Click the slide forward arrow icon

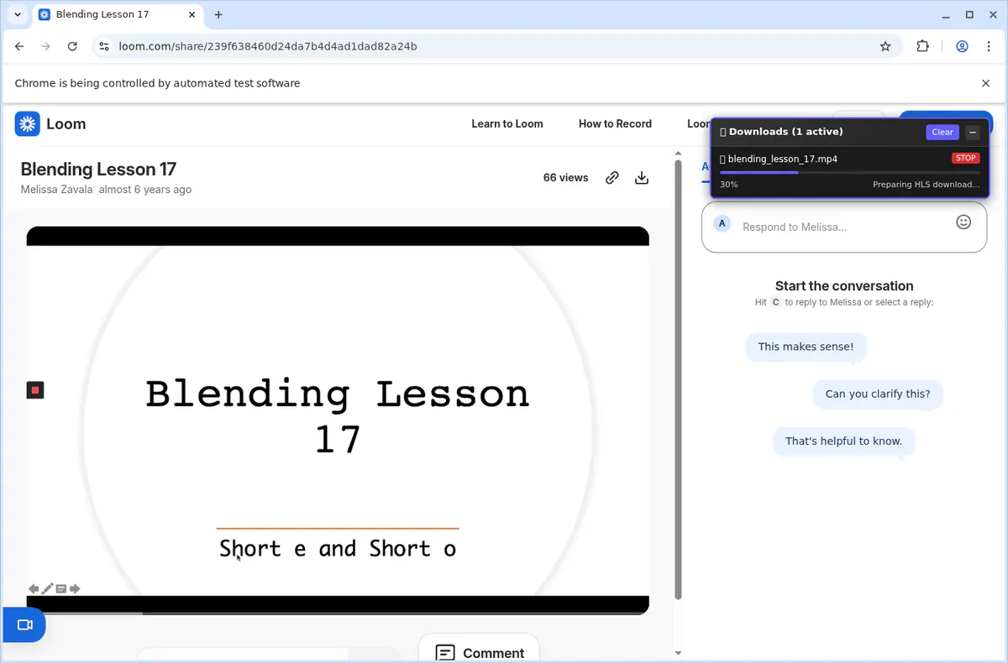point(75,588)
